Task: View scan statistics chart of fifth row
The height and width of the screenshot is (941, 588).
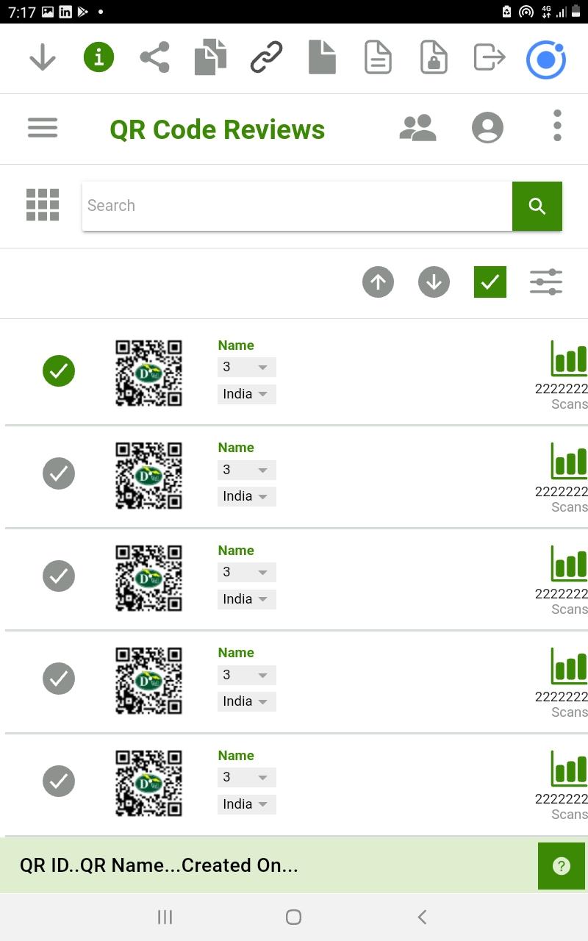Action: tap(569, 768)
